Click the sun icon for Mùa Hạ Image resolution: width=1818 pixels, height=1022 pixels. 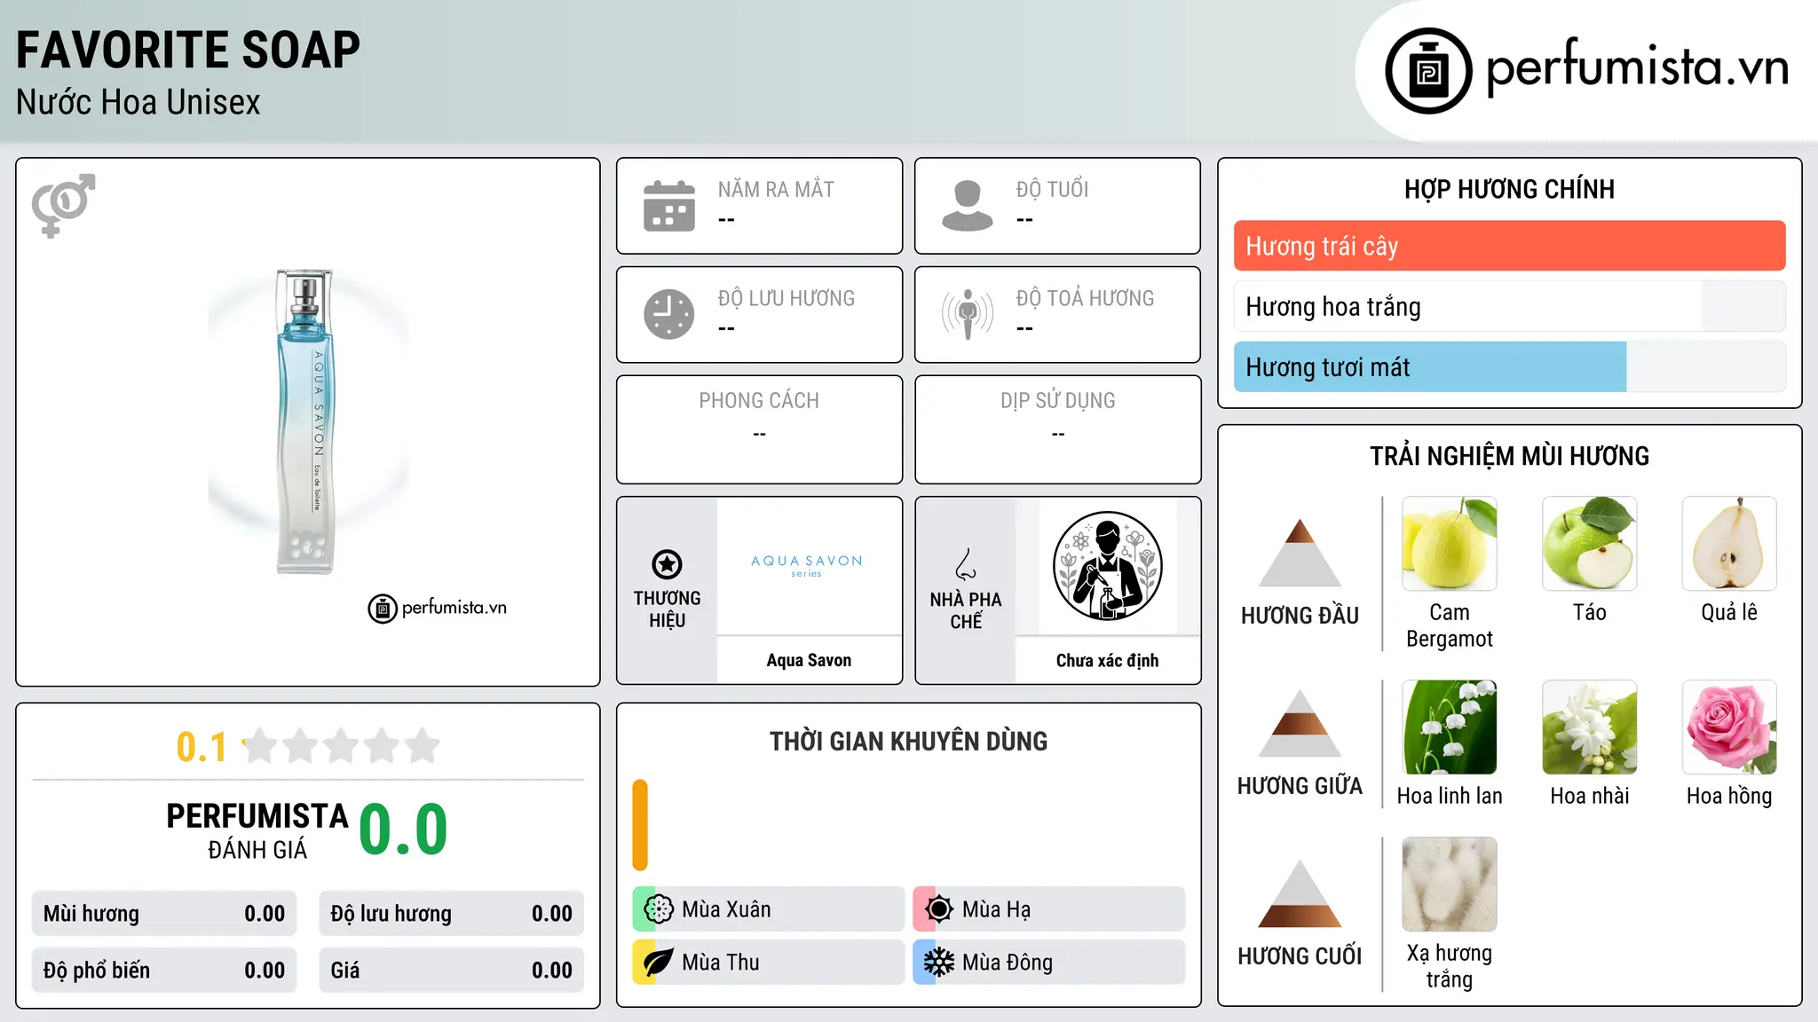(x=939, y=909)
